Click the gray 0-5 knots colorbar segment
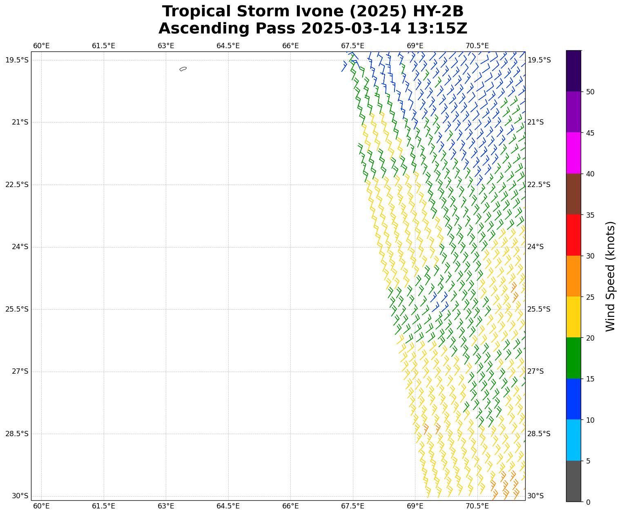 [x=573, y=481]
